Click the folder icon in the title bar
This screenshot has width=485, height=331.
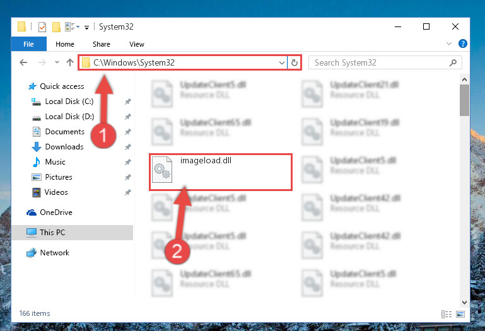(x=21, y=26)
